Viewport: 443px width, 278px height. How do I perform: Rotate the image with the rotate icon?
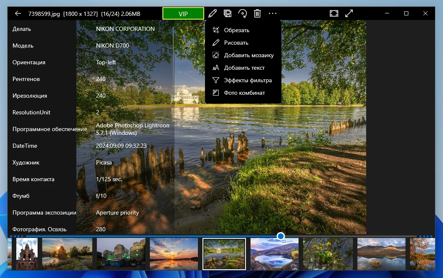click(x=243, y=13)
